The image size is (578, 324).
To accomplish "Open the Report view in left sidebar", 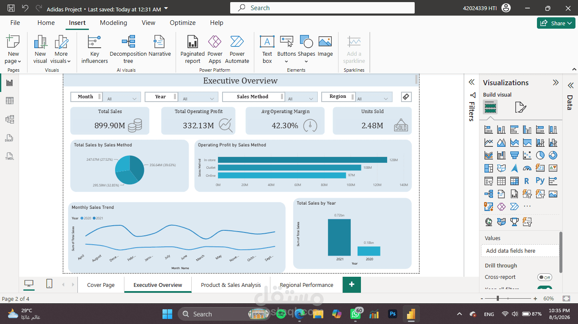I will tap(9, 83).
